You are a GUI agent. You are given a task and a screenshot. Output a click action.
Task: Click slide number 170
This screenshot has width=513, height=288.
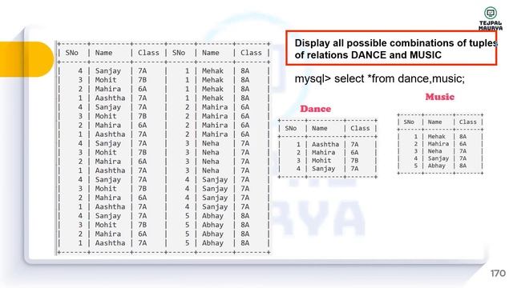pos(498,273)
